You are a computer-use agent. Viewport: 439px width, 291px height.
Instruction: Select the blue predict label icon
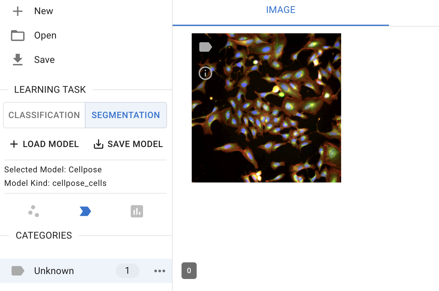pyautogui.click(x=85, y=211)
